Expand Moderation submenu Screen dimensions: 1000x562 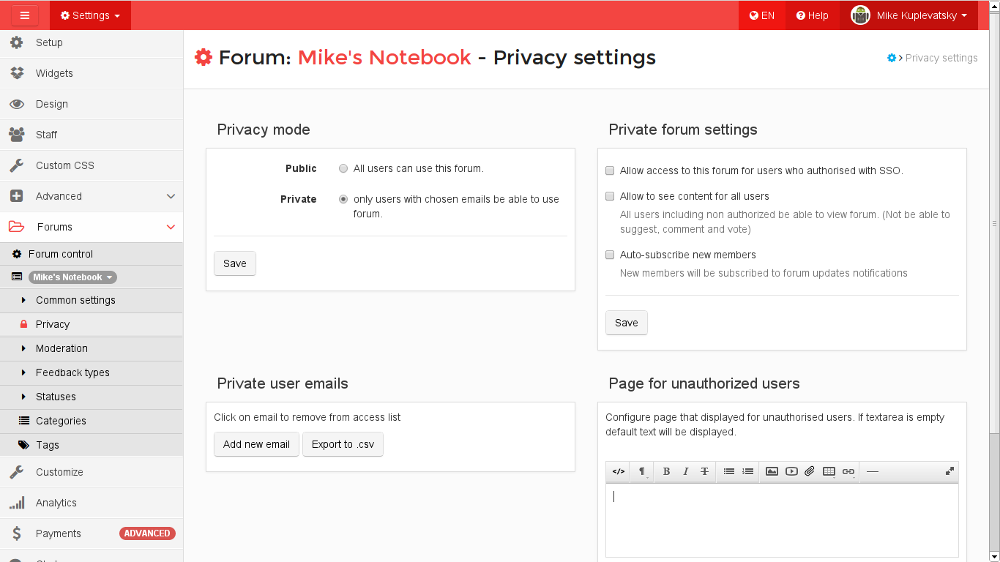(92, 348)
